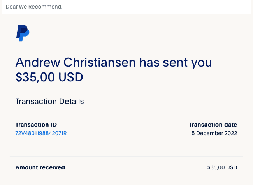This screenshot has width=253, height=185.
Task: Click the divider line above Amount received
Action: tap(126, 156)
